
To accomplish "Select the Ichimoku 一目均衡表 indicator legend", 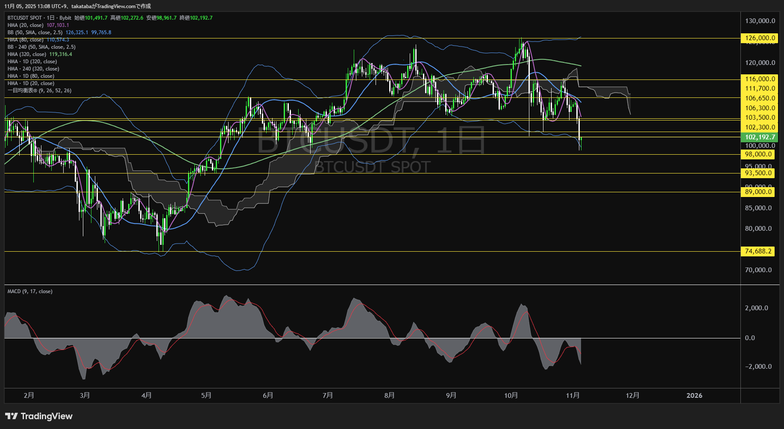I will (x=39, y=91).
